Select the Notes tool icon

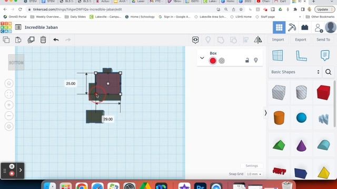(325, 55)
